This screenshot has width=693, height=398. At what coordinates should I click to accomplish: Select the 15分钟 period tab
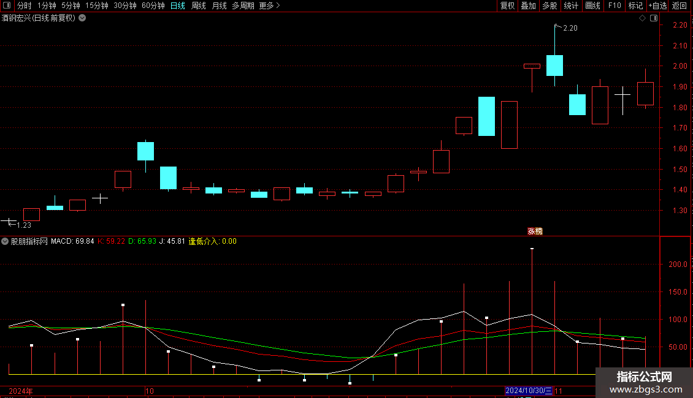97,6
